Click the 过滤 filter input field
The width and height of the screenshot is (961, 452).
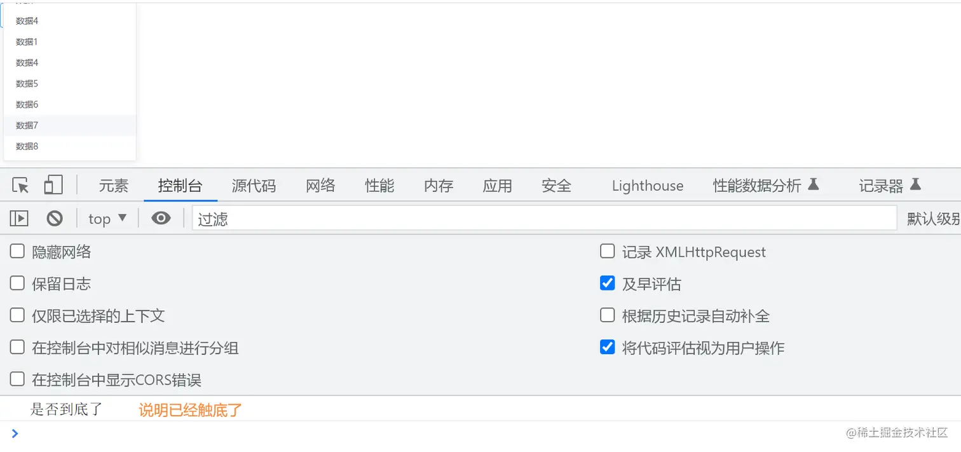tap(544, 219)
